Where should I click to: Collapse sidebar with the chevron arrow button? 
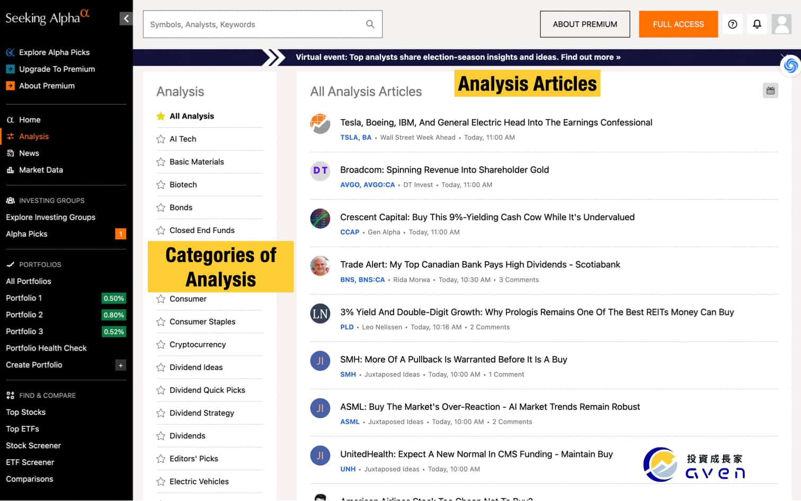pos(126,19)
